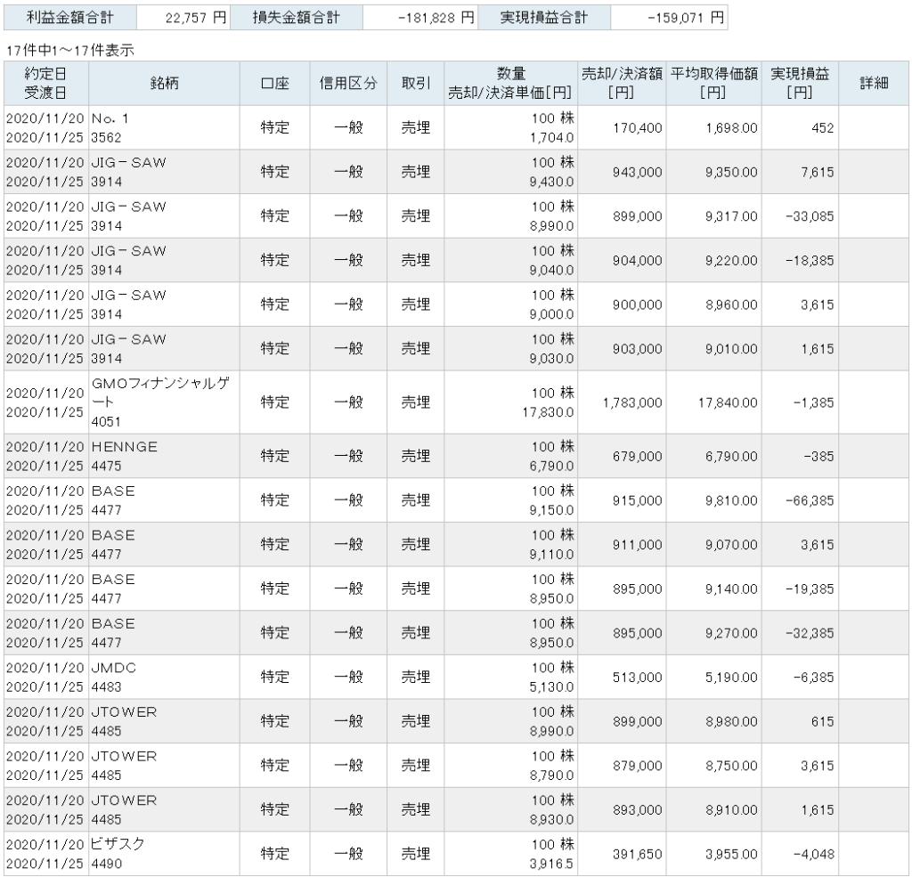912x877 pixels.
Task: Click the JTOWER row with profit 615
Action: click(x=456, y=721)
